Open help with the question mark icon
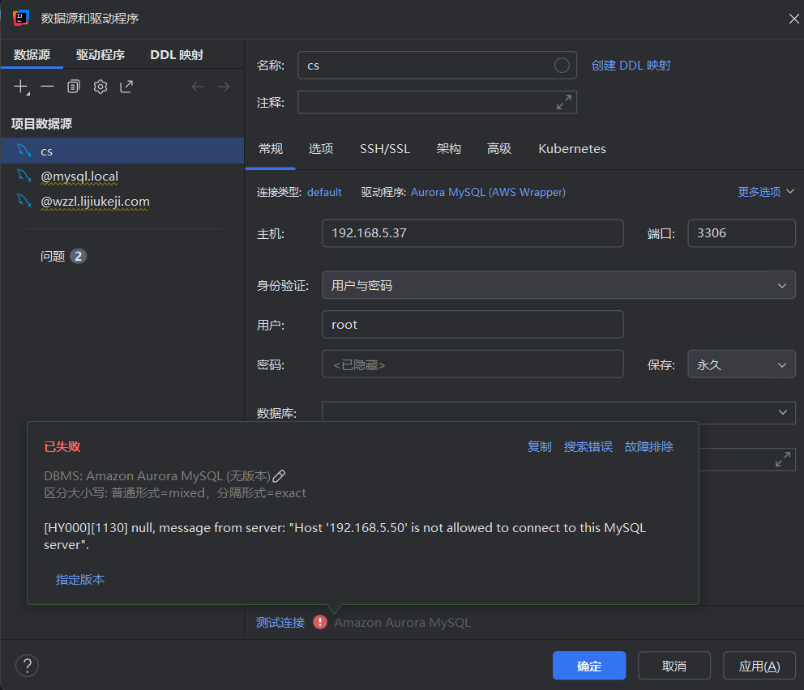The width and height of the screenshot is (804, 690). 28,666
